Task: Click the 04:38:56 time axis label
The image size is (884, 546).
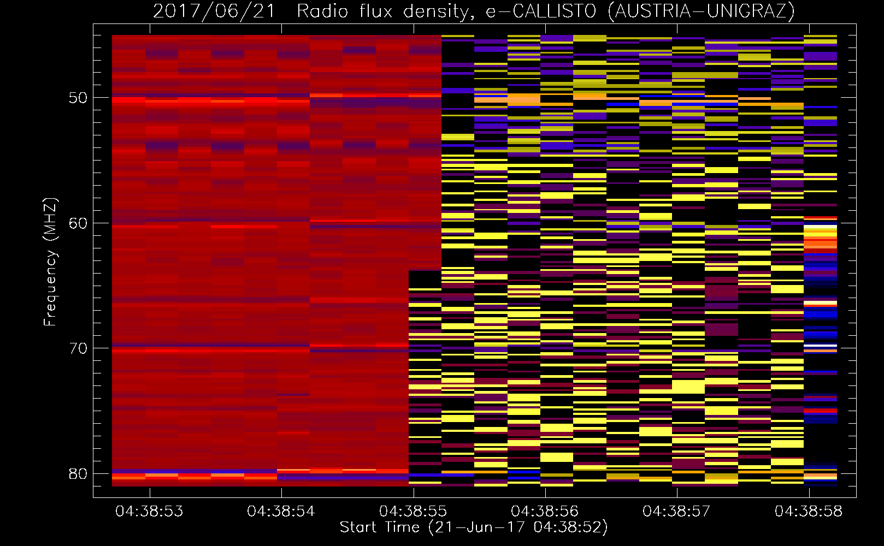Action: [545, 512]
